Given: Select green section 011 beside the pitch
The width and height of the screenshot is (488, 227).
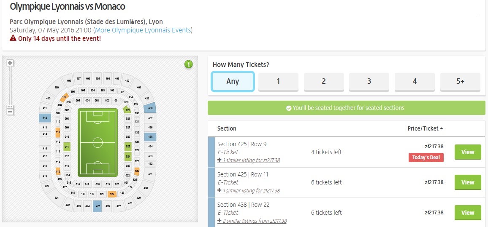Looking at the screenshot, I should (67, 147).
